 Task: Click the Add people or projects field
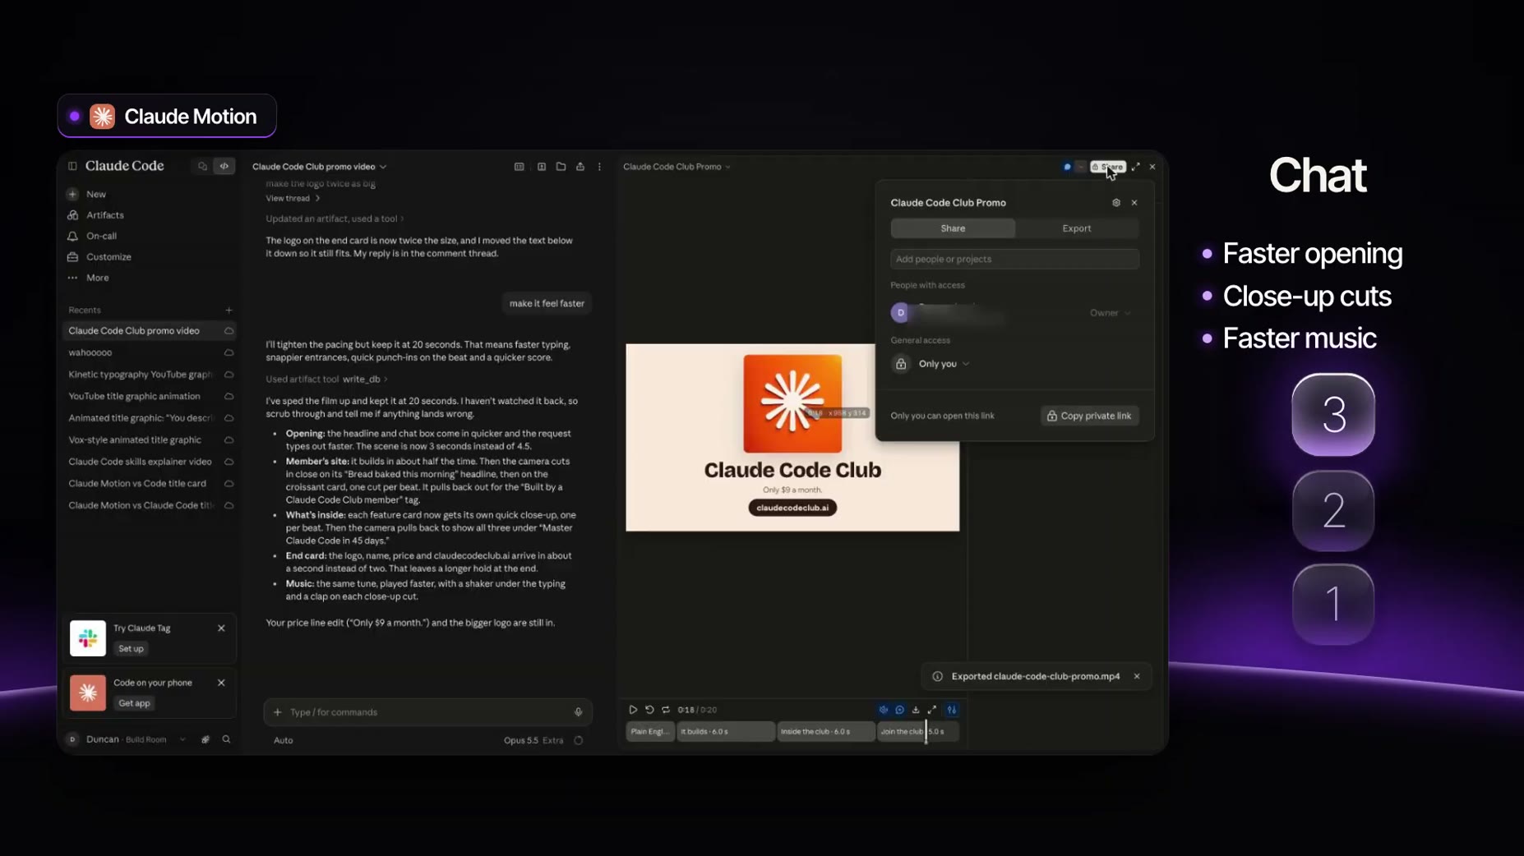[1014, 259]
